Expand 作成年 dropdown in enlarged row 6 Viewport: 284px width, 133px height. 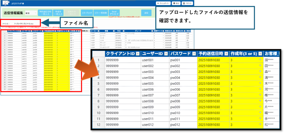coord(260,89)
